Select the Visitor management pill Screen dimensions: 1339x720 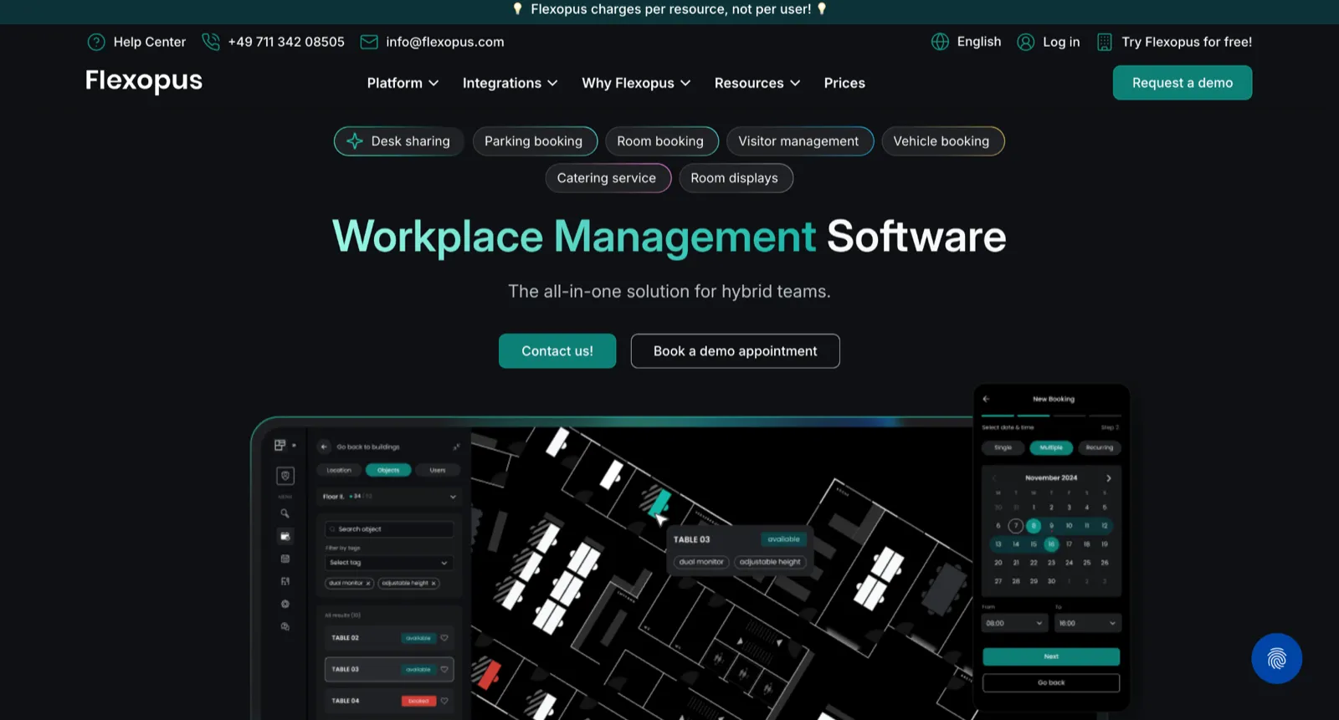[799, 141]
